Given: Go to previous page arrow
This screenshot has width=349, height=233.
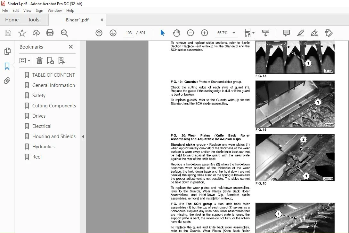Looking at the screenshot, I should 99,33.
